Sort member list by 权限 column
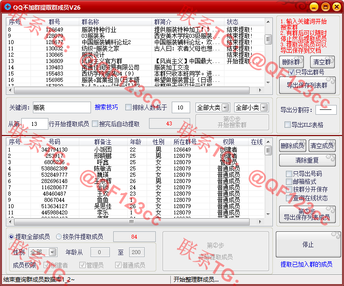The image size is (344, 286). pyautogui.click(x=228, y=142)
